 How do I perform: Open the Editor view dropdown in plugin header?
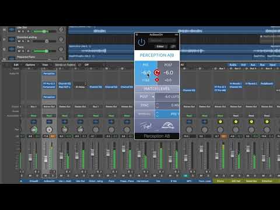click(162, 47)
